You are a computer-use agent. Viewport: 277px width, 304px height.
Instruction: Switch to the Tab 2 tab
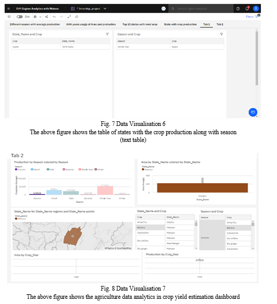point(220,24)
